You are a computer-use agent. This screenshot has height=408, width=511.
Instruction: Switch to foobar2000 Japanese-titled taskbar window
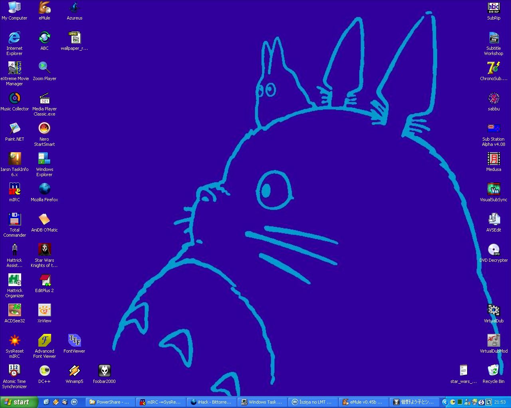(x=414, y=402)
